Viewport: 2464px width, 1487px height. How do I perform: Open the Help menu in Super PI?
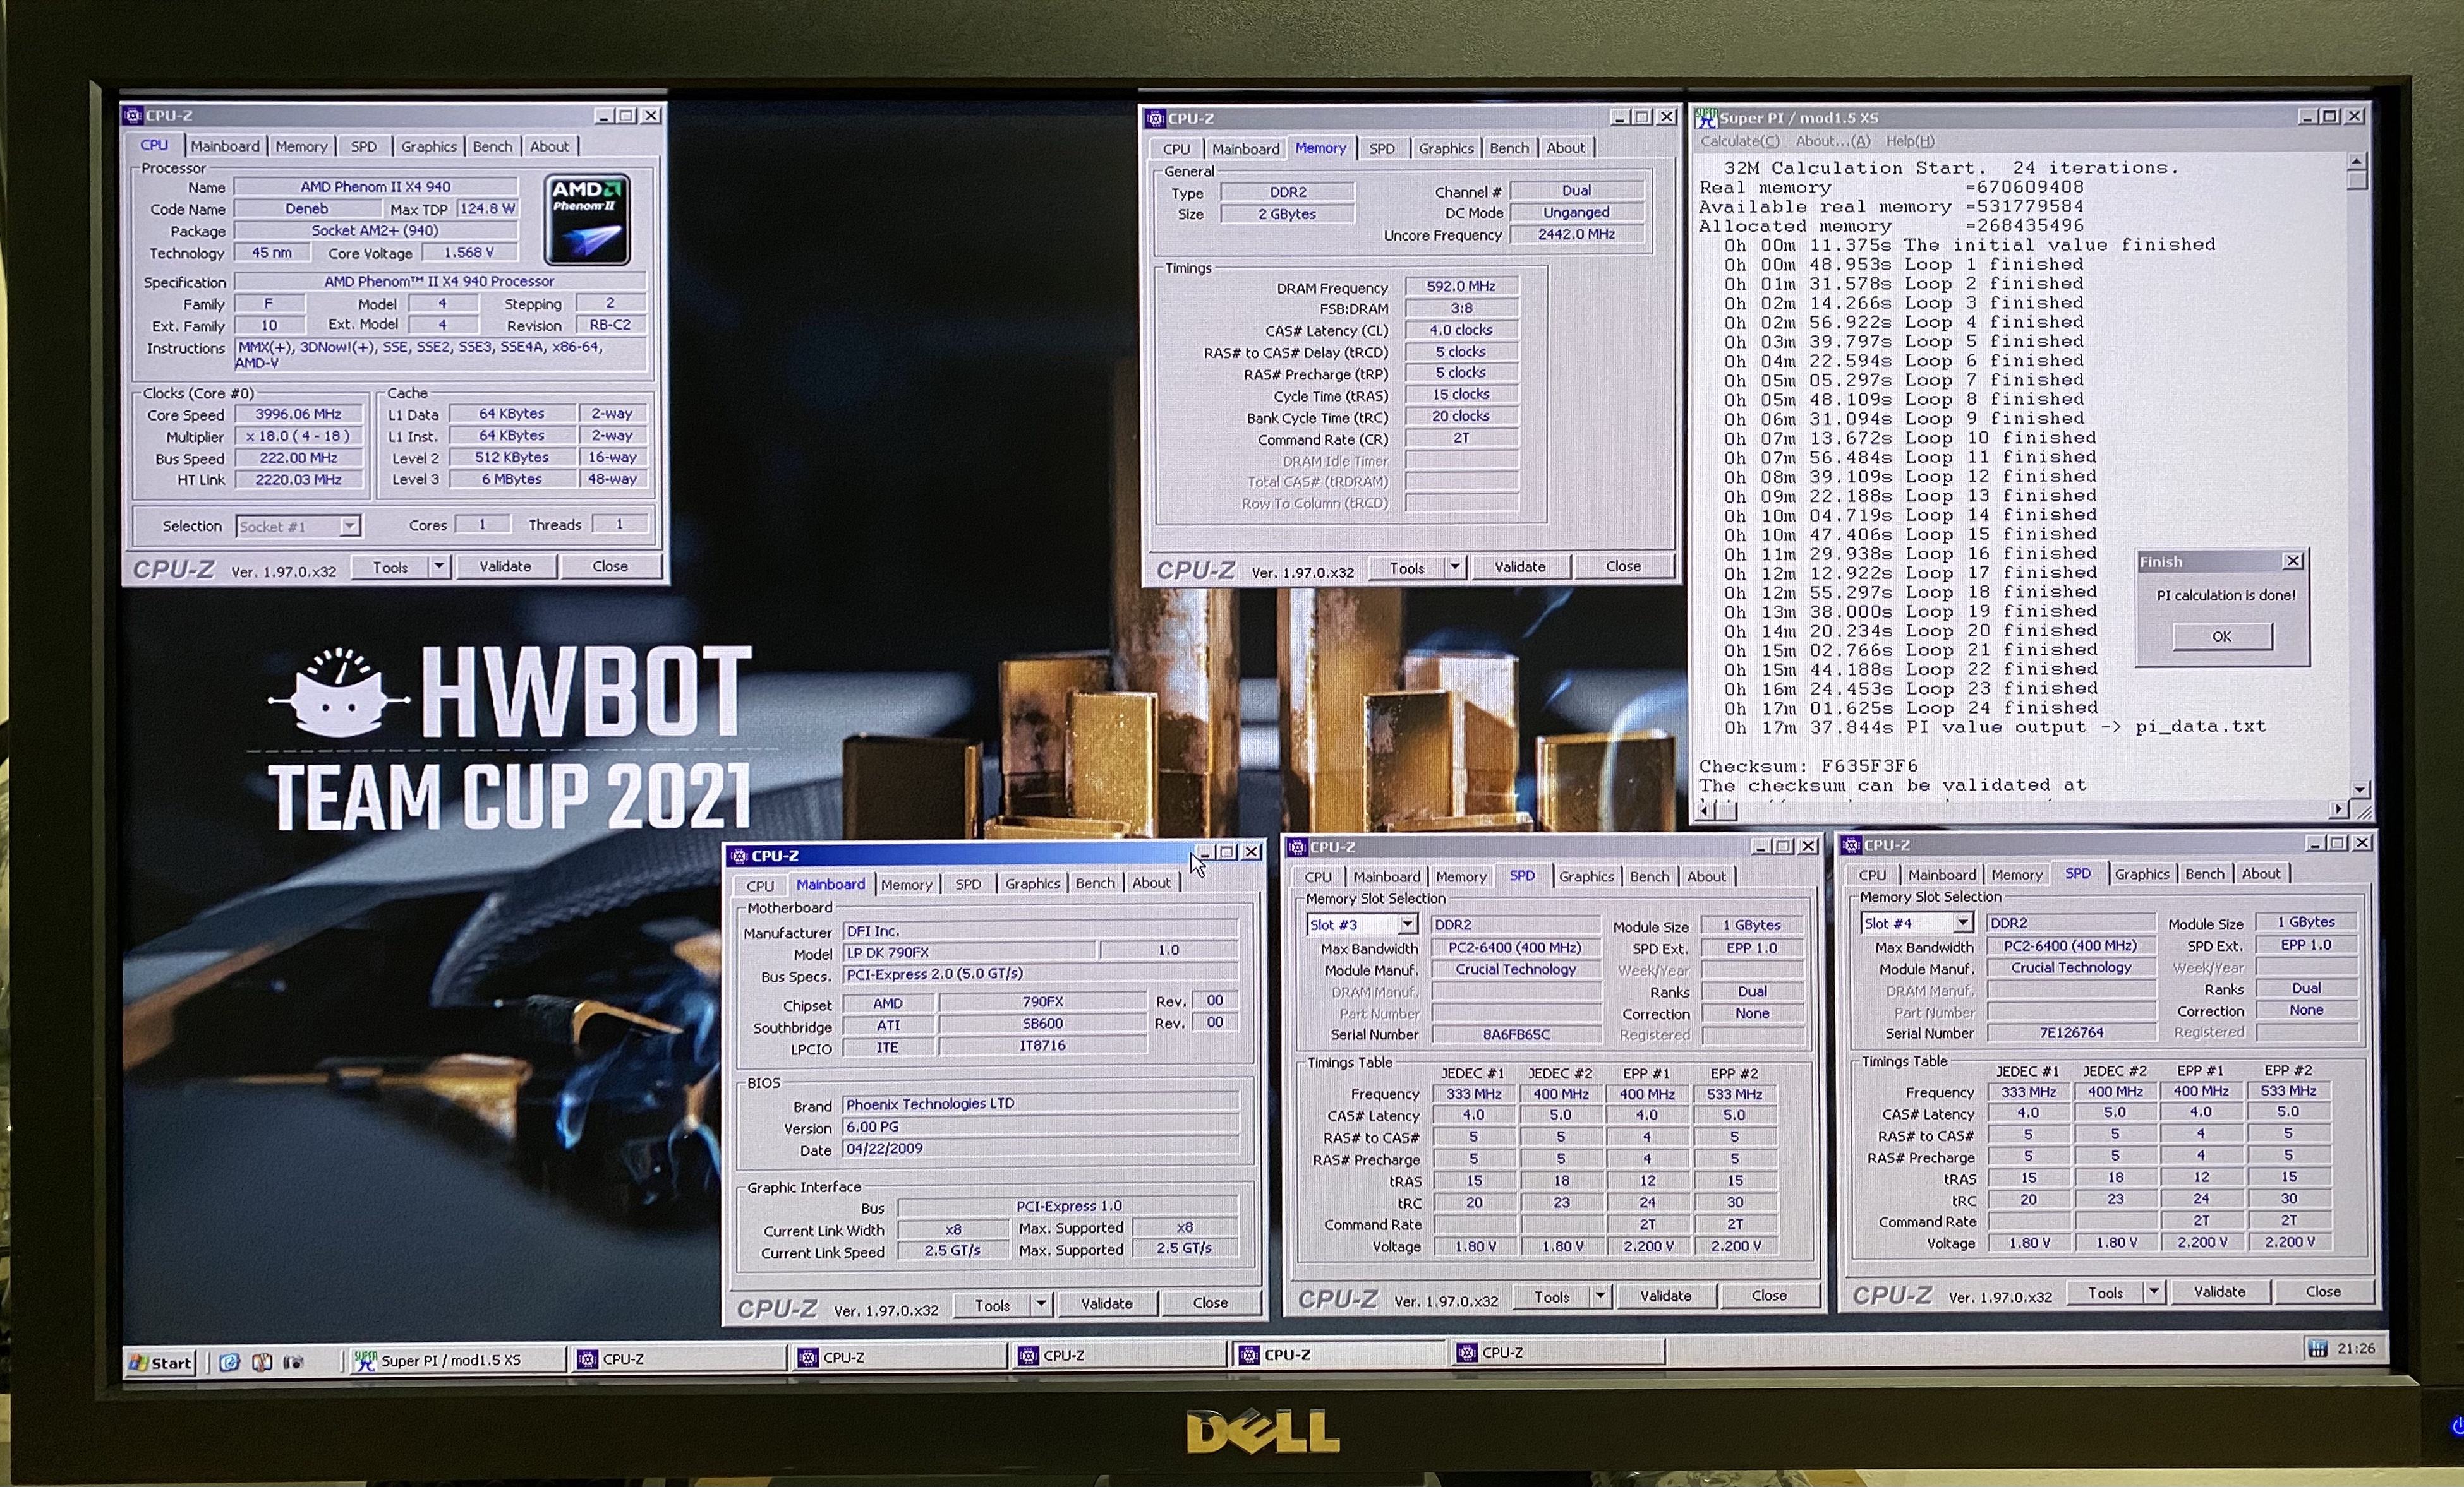(x=1910, y=142)
